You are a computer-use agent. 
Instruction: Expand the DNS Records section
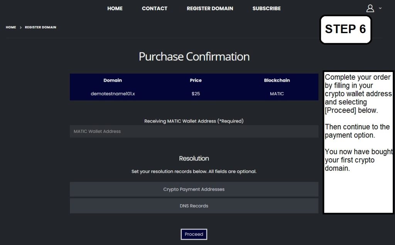[x=194, y=206]
